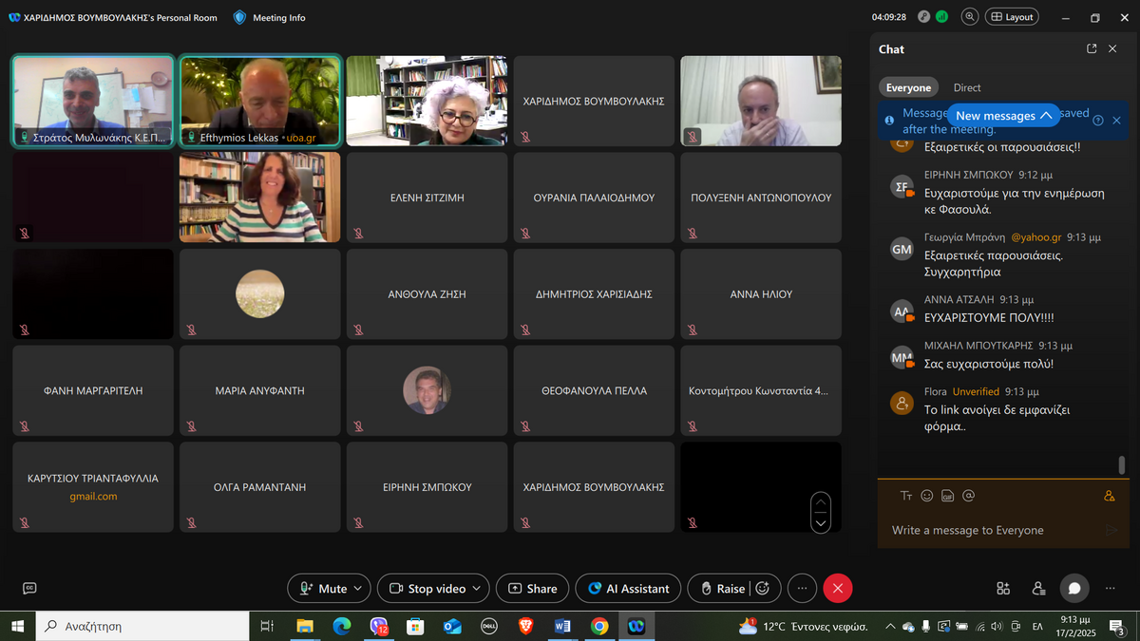Open Microsoft Store from the taskbar
1140x641 pixels.
(x=415, y=626)
